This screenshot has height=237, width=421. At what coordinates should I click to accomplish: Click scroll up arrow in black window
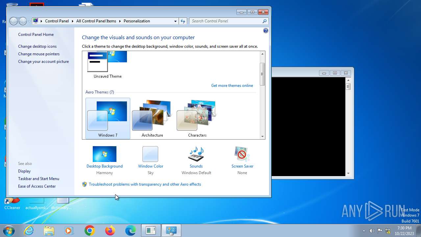(x=348, y=80)
